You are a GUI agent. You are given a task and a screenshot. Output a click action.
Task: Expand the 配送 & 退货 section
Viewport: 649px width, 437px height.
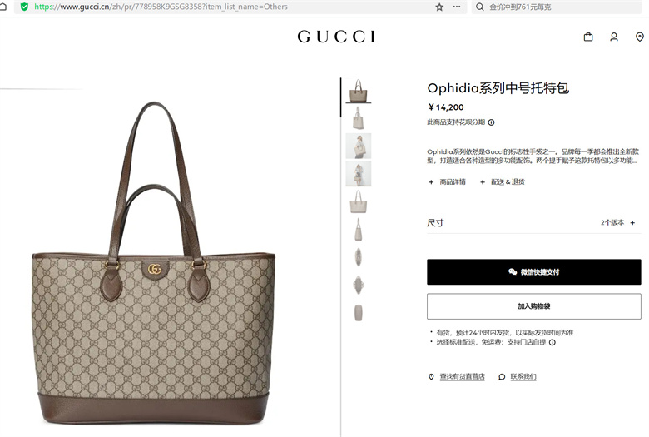point(502,181)
